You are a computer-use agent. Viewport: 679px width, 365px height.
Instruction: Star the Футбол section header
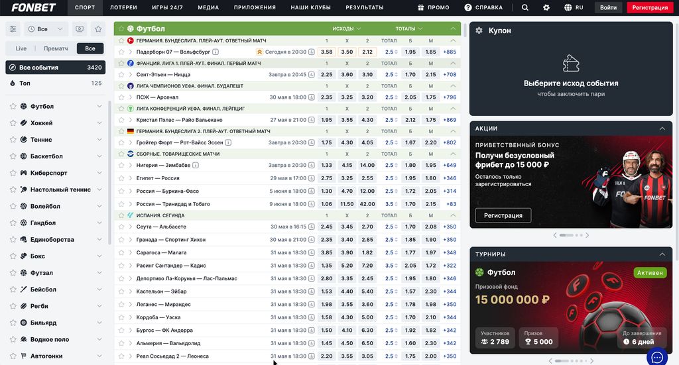[121, 28]
